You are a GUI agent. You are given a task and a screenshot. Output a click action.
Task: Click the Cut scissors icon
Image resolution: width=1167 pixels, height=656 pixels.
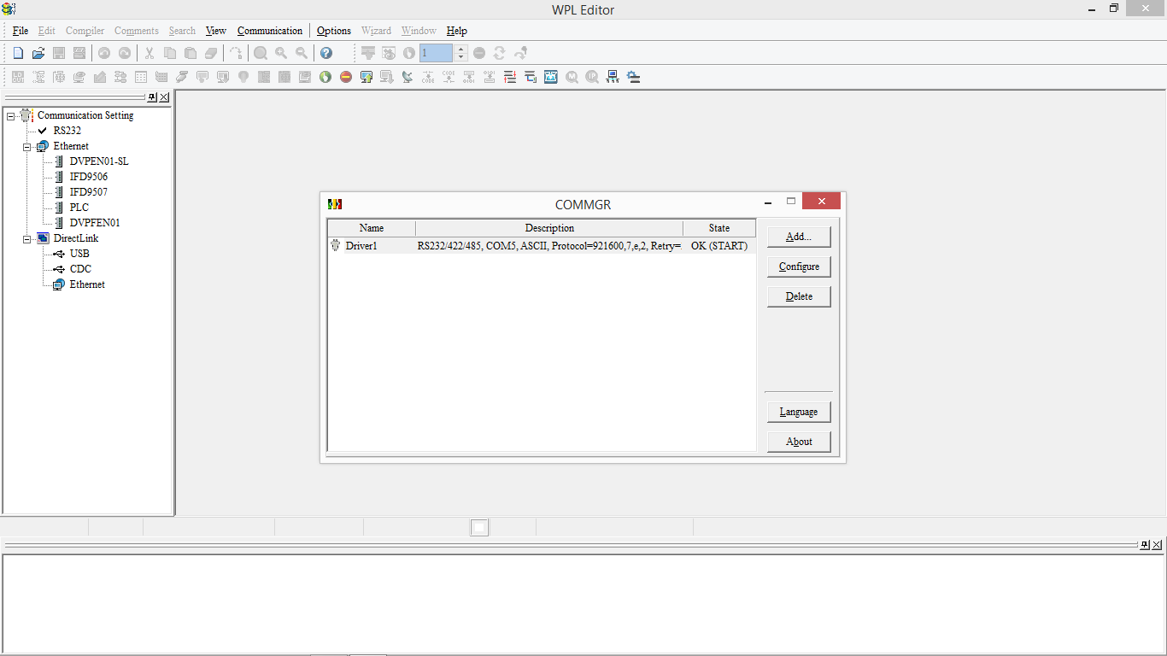pos(150,53)
